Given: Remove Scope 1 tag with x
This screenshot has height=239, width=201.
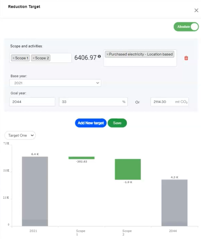Looking at the screenshot, I should point(13,58).
